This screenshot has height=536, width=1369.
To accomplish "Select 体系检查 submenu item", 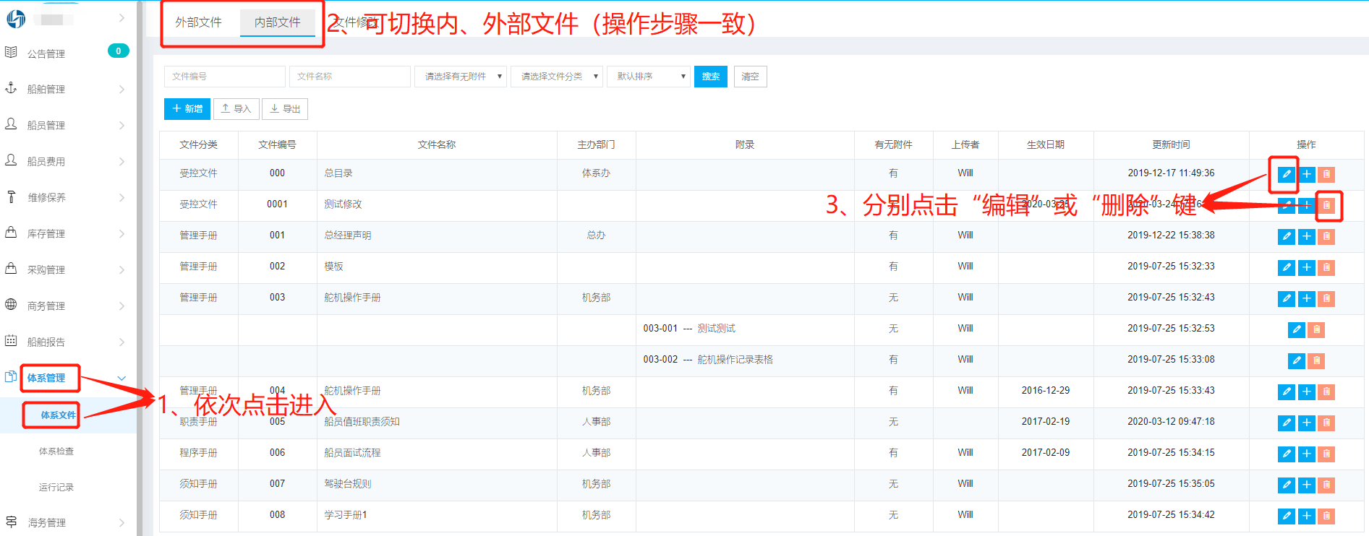I will pyautogui.click(x=56, y=451).
